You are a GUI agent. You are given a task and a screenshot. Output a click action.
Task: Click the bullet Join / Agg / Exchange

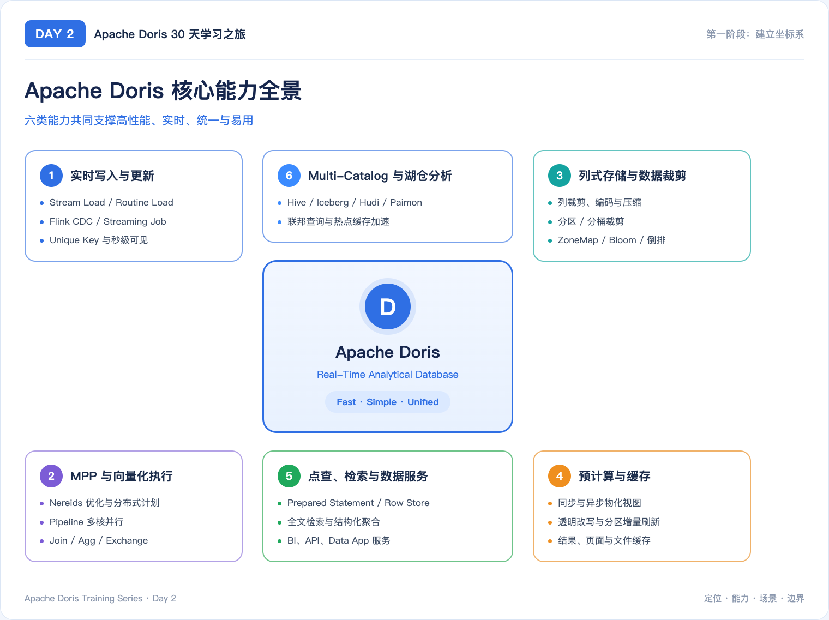99,540
